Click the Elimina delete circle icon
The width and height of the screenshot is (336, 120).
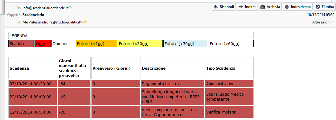tap(318, 7)
